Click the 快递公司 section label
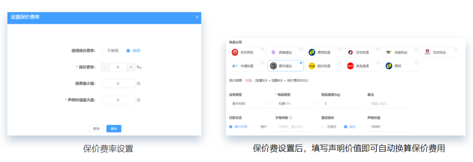This screenshot has height=162, width=473. (235, 42)
